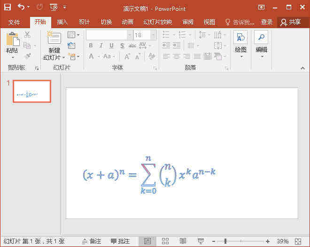The image size is (310, 247).
Task: Open the 剪贴板 dialog launcher
Action: (37, 69)
